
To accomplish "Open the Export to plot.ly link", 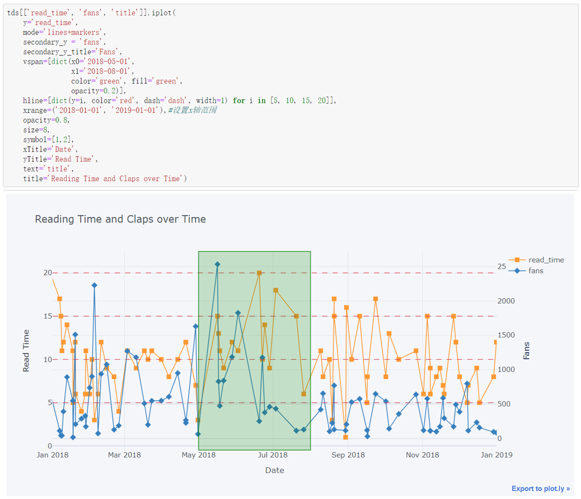I will (540, 489).
